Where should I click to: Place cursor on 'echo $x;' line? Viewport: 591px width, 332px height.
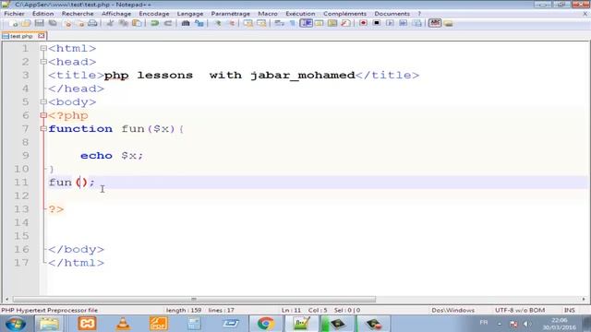click(x=112, y=156)
